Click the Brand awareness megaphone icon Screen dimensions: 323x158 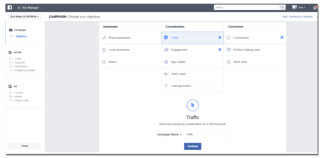tap(104, 38)
